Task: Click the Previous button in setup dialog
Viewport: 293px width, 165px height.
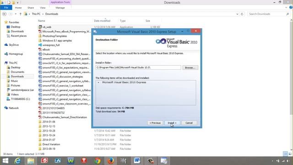Action: pyautogui.click(x=155, y=123)
